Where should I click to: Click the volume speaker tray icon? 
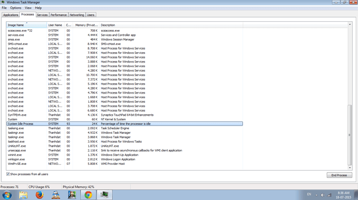pos(322,195)
